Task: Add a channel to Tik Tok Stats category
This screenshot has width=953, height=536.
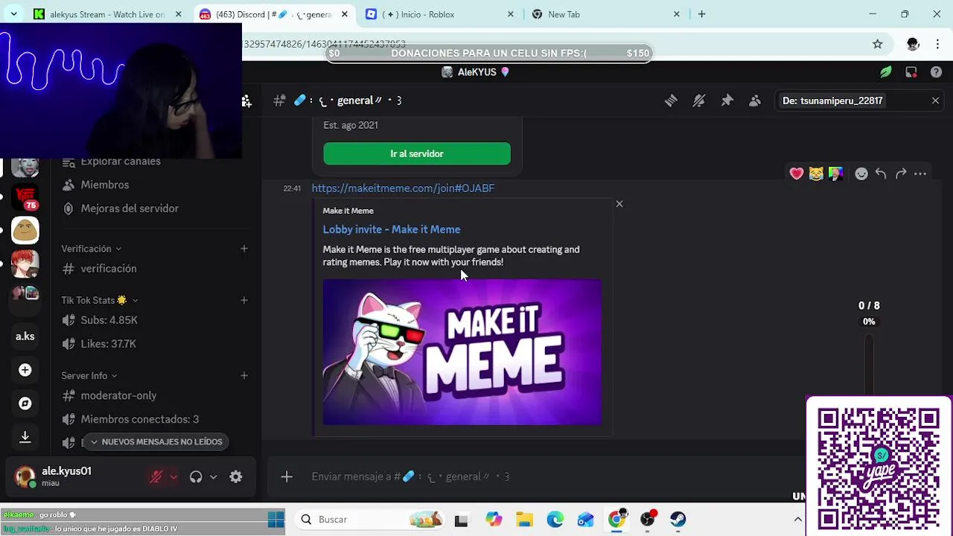Action: point(243,300)
